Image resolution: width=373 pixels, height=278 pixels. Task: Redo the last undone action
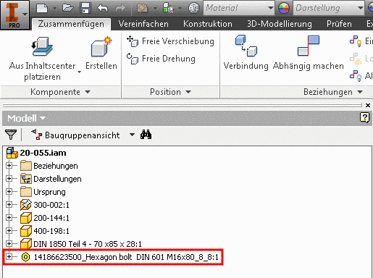click(120, 8)
